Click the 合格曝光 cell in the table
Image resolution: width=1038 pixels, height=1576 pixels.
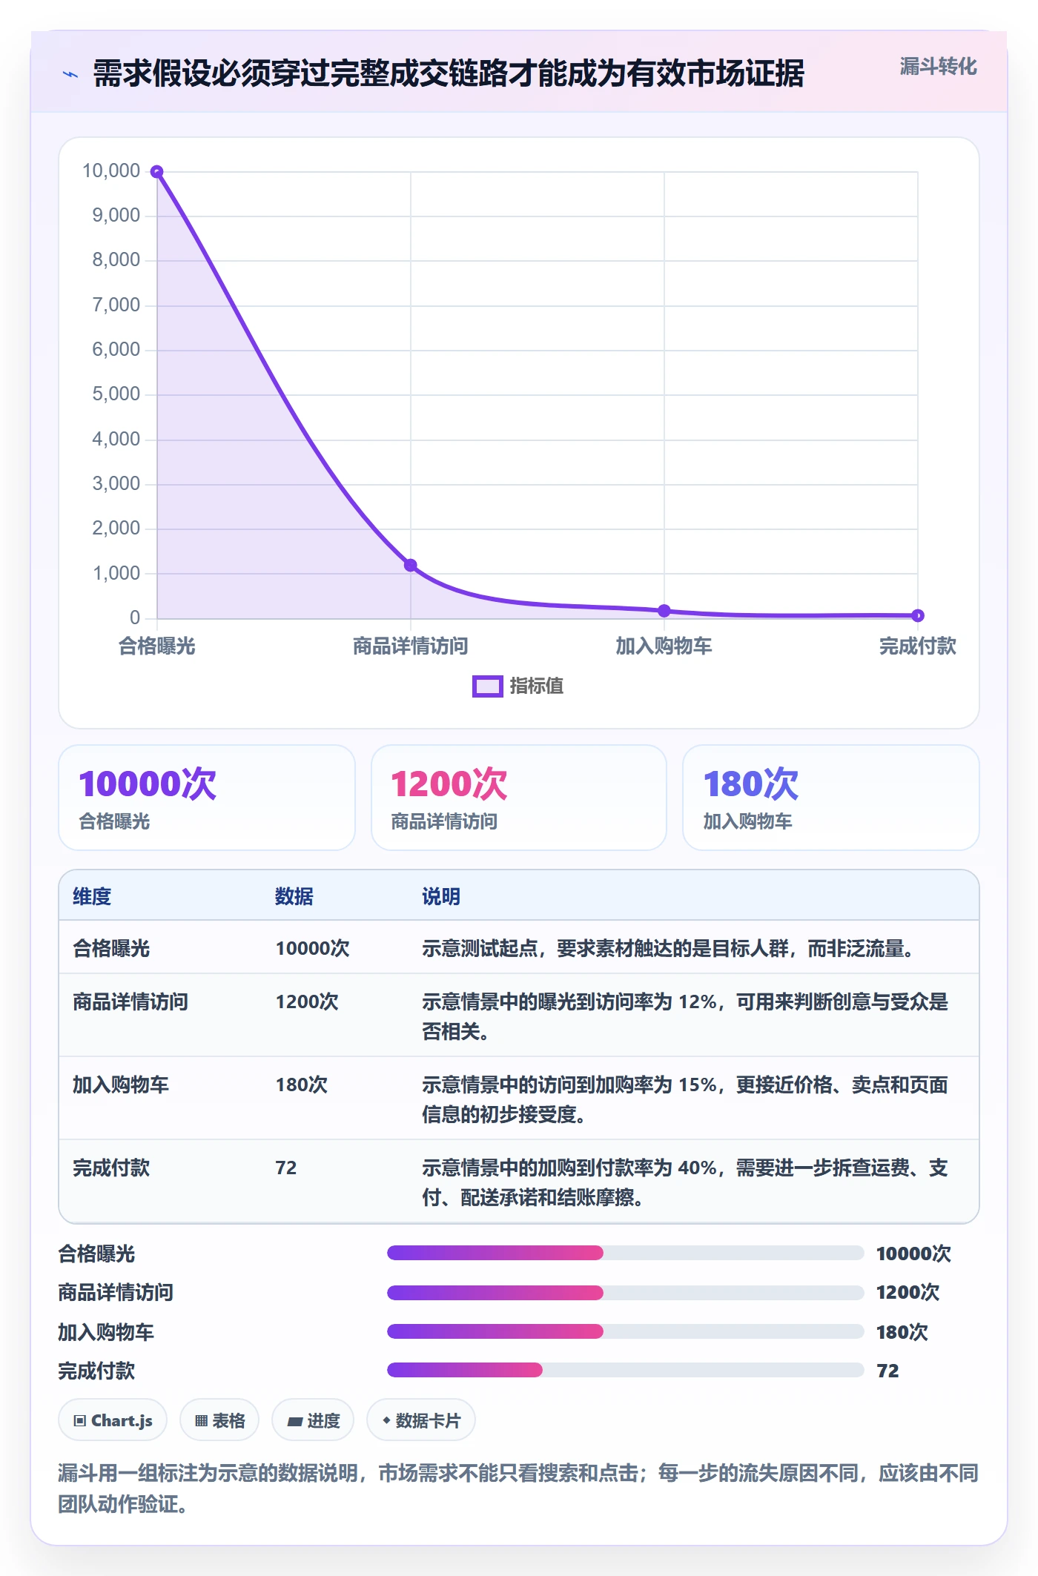point(111,948)
